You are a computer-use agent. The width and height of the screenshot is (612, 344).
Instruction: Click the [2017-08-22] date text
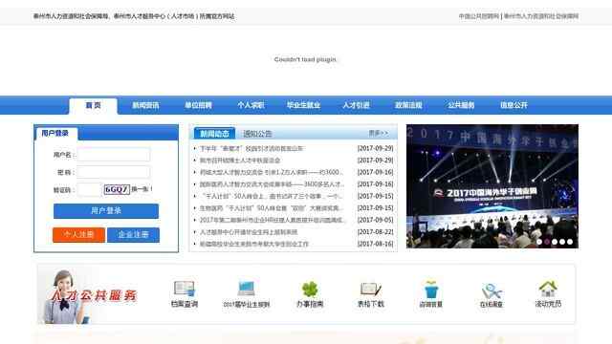click(x=376, y=232)
